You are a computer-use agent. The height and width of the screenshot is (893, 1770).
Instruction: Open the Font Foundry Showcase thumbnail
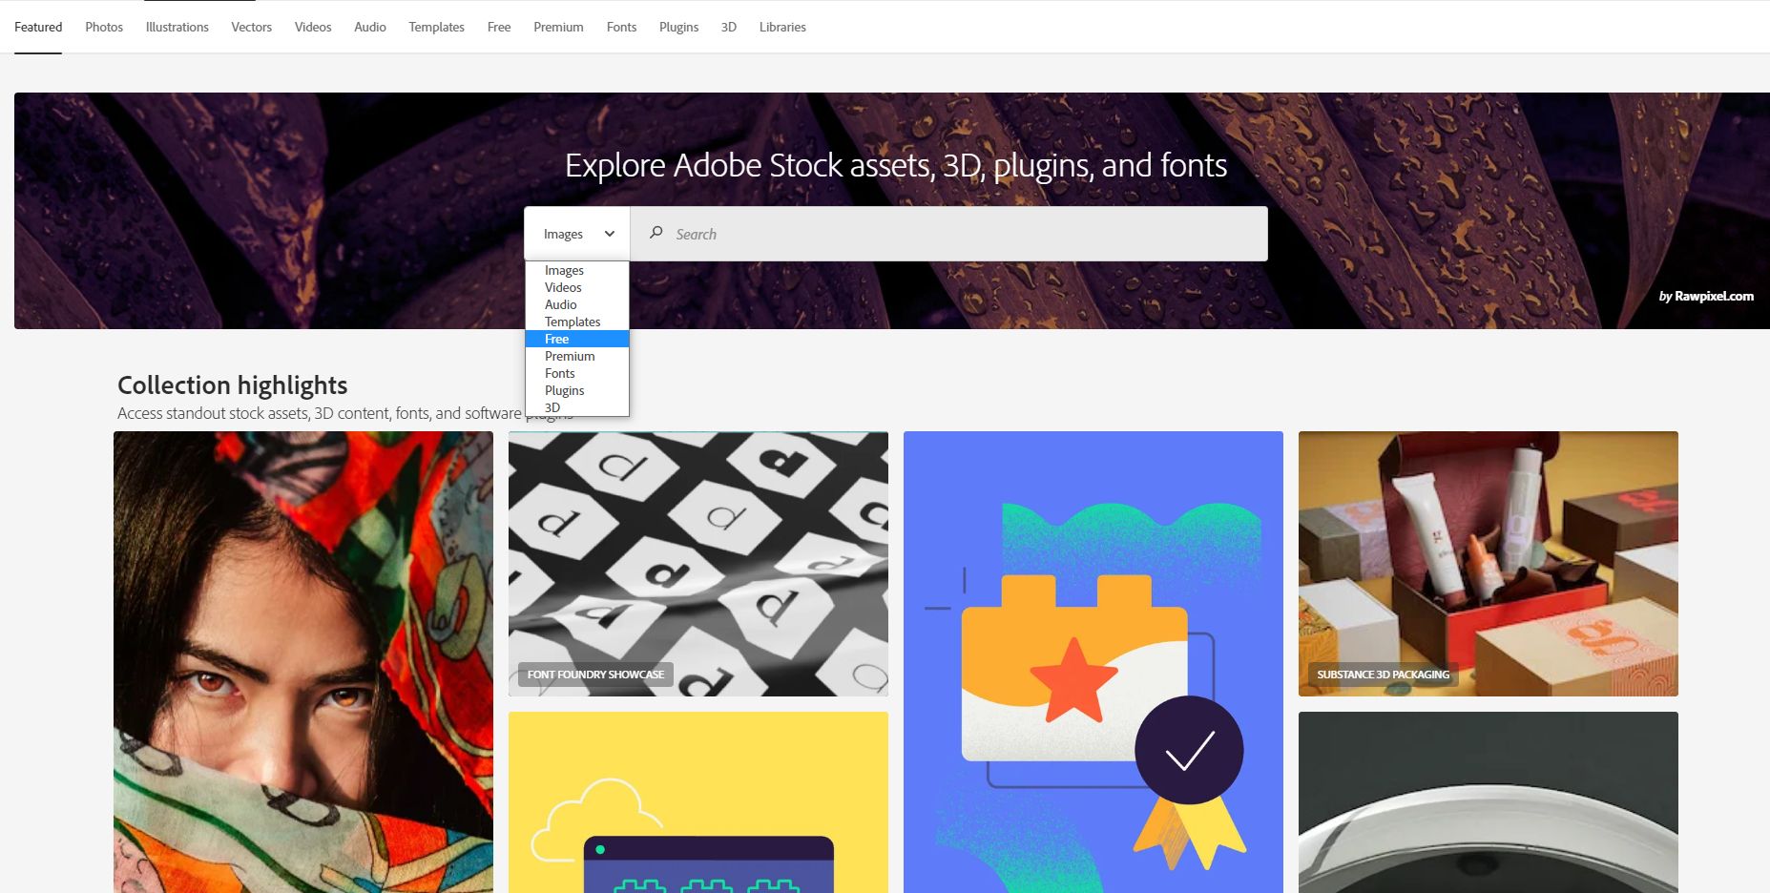(x=698, y=564)
